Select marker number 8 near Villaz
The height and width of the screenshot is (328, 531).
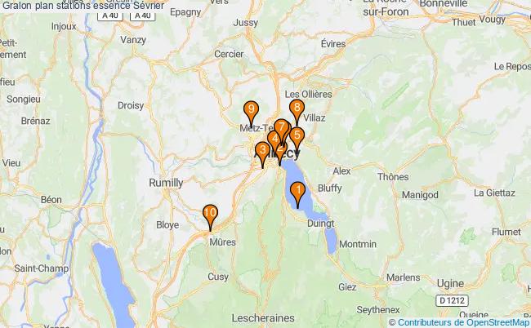click(297, 113)
